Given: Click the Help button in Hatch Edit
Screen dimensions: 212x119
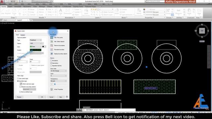Looking at the screenshot, I should (60, 97).
